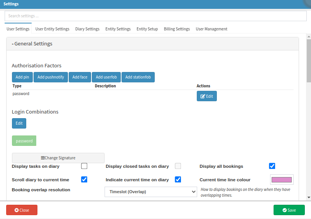Go to User Management tab

tap(211, 29)
